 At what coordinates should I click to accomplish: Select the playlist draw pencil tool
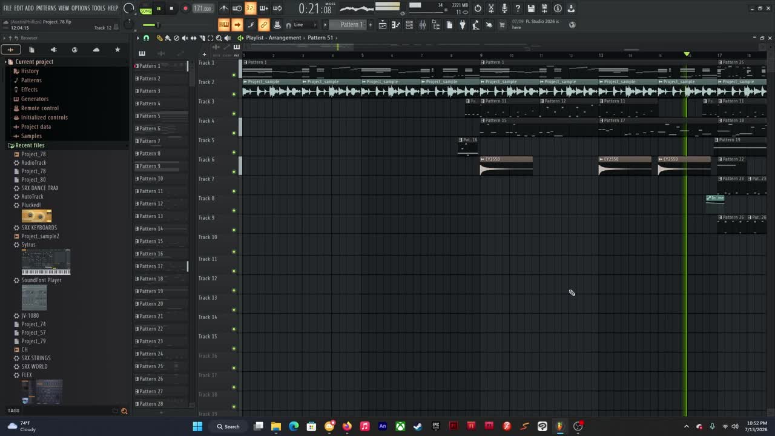click(160, 38)
